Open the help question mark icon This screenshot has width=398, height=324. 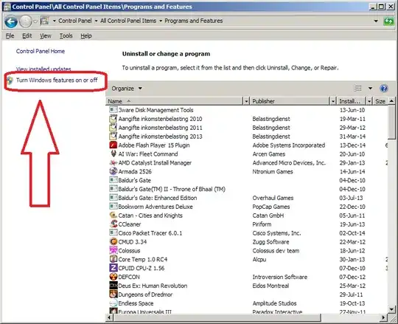(x=383, y=88)
